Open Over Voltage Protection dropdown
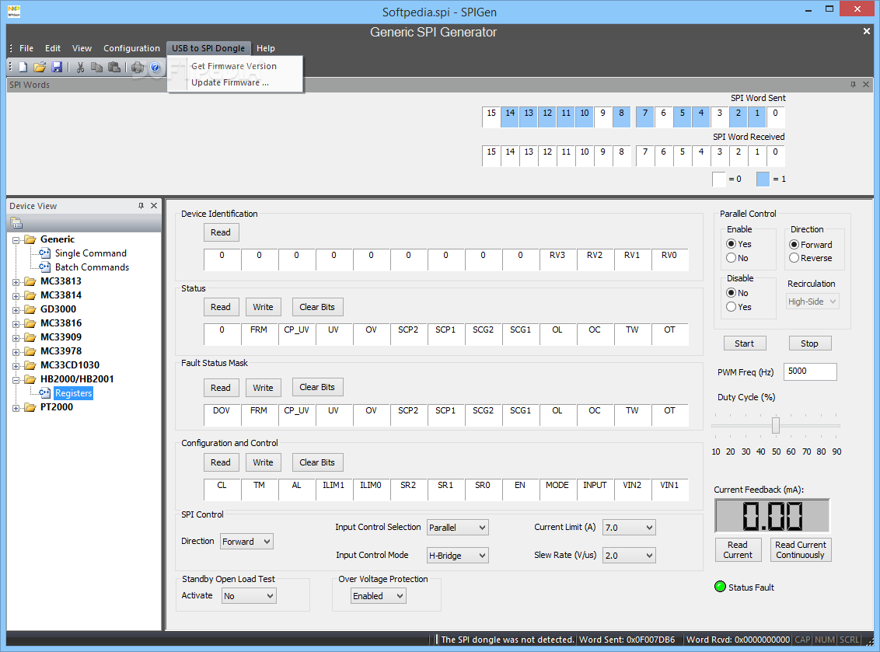The image size is (880, 652). pyautogui.click(x=379, y=596)
